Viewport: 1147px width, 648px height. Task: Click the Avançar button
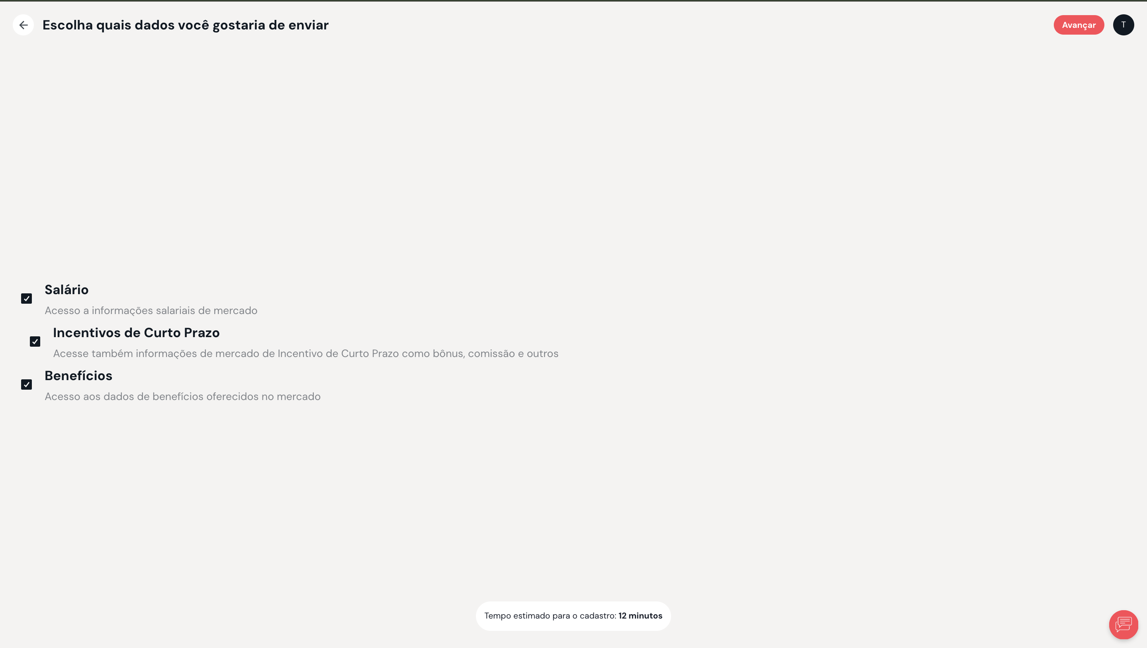[1078, 25]
